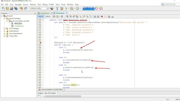Viewport: 180px width, 101px height.
Task: Expand the Dependencies folder
Action: [x=4, y=31]
